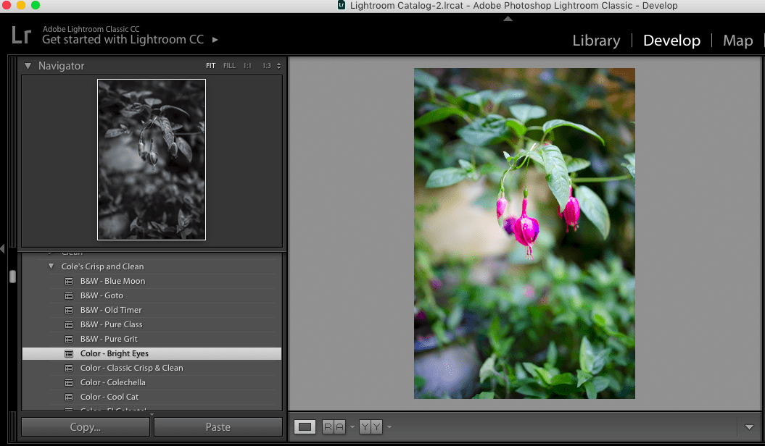Screen dimensions: 765x446
Task: Open toolbar content dropdown arrow
Action: point(749,427)
